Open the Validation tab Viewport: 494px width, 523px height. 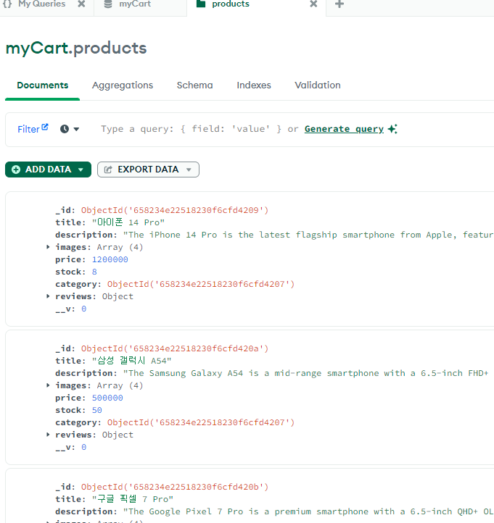[318, 85]
